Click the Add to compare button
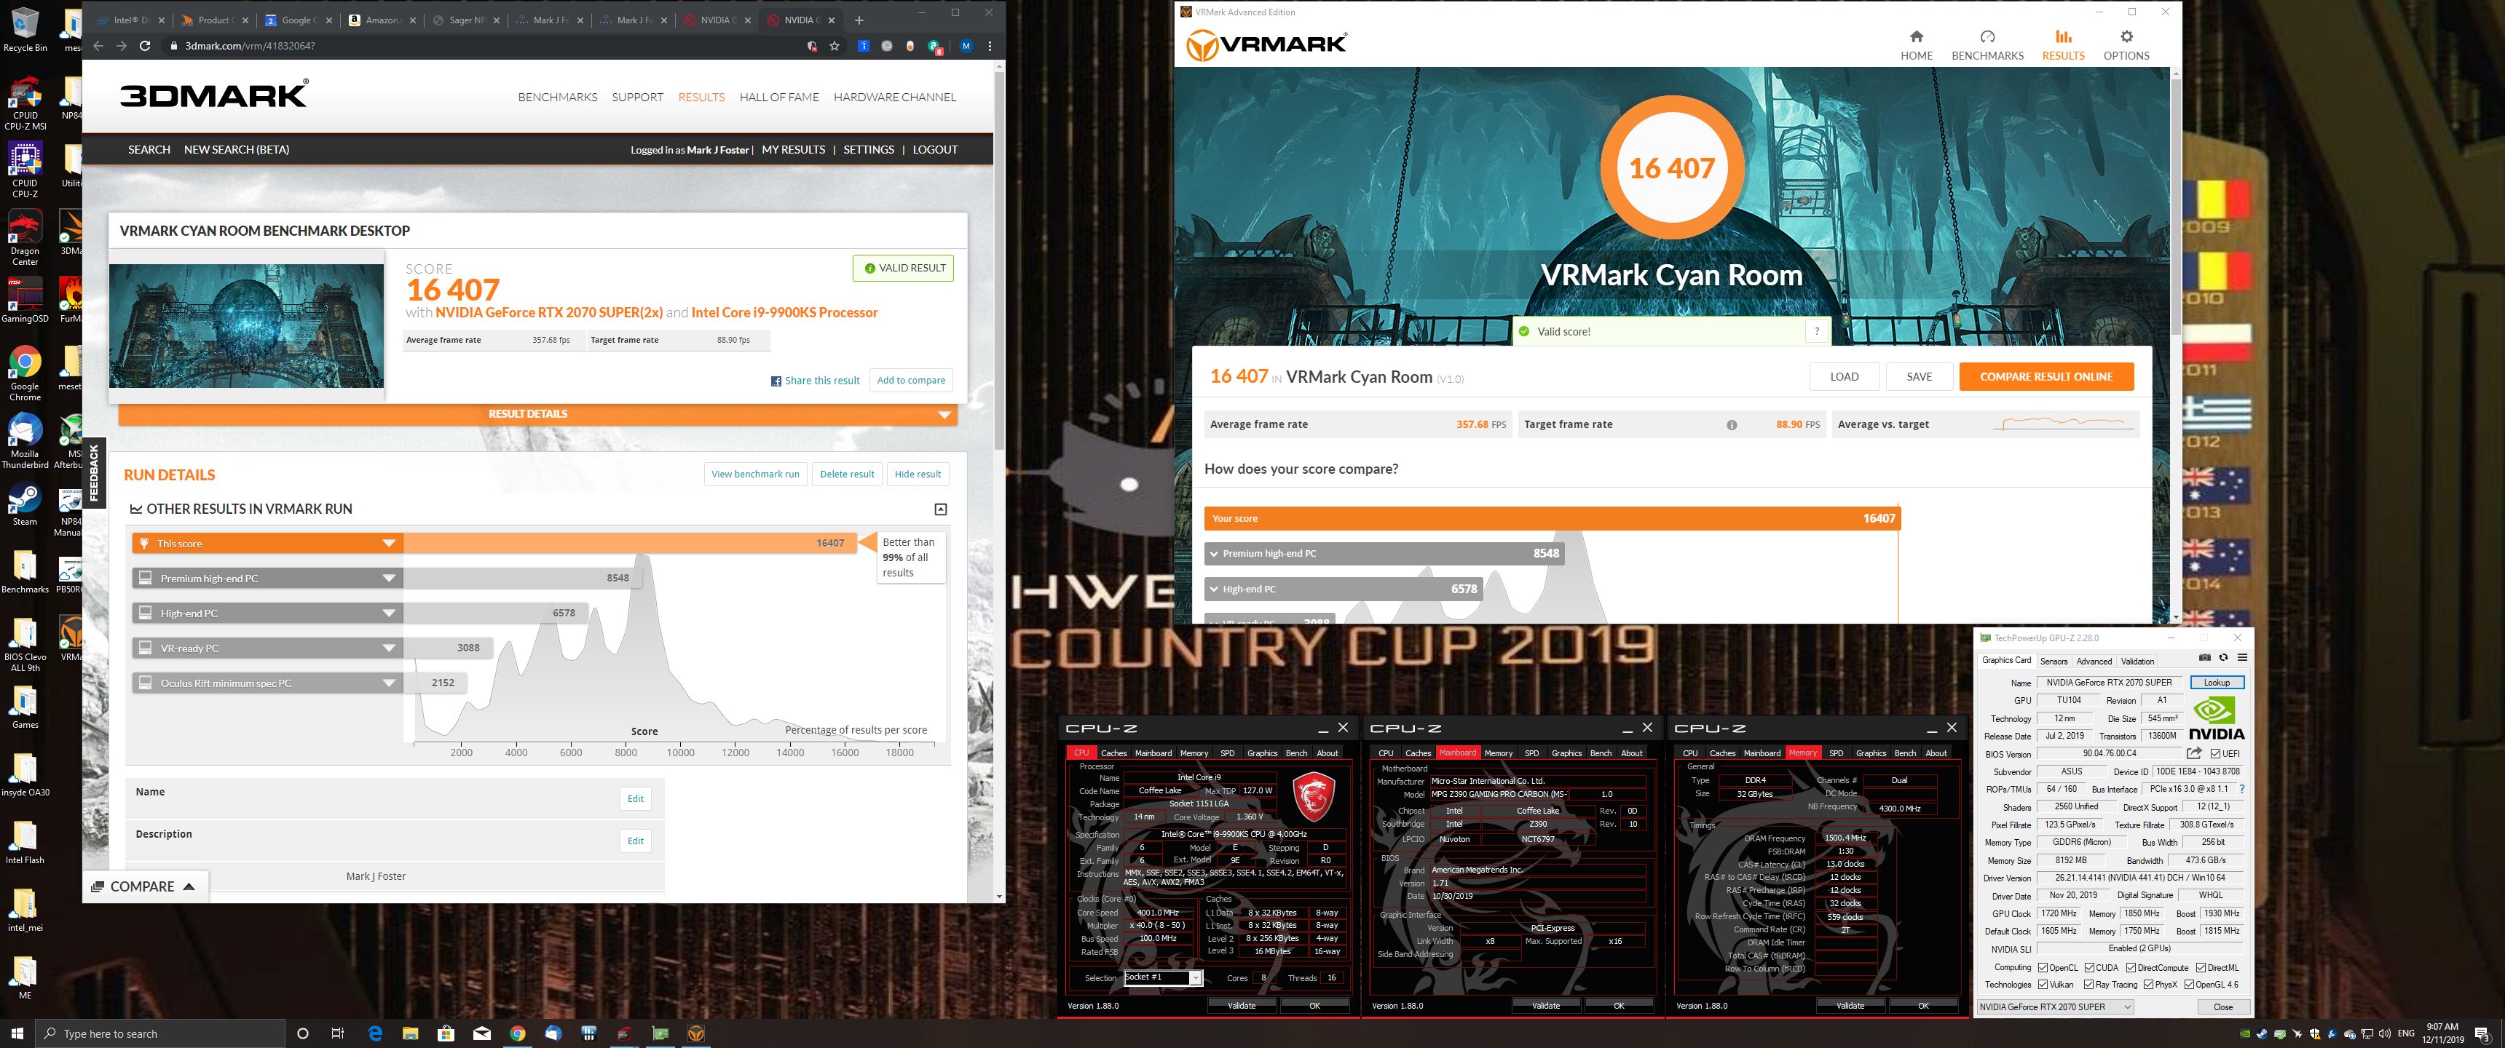The height and width of the screenshot is (1048, 2505). click(x=910, y=380)
